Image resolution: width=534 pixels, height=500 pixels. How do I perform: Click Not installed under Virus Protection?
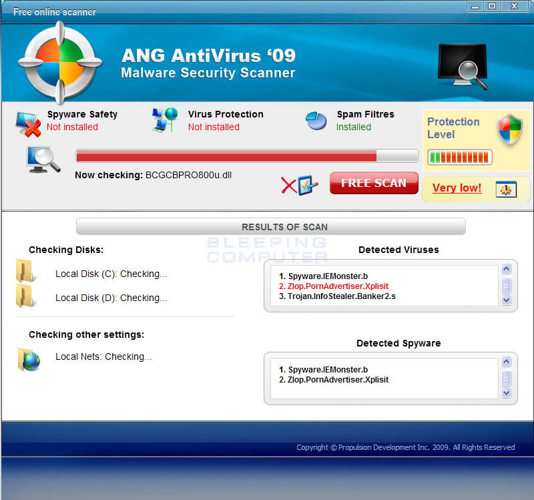pos(214,127)
